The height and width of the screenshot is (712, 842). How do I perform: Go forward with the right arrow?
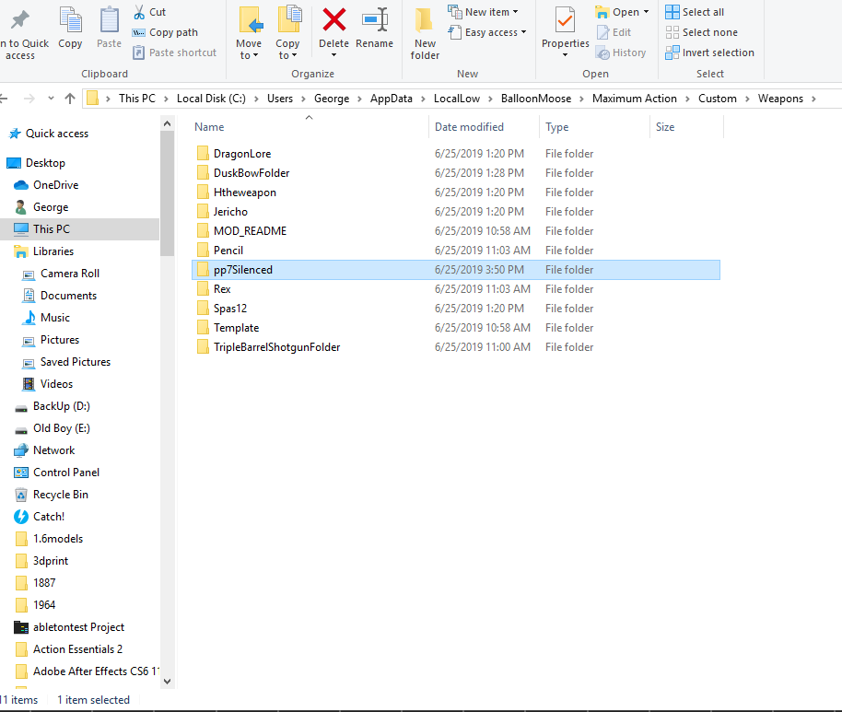tap(29, 99)
